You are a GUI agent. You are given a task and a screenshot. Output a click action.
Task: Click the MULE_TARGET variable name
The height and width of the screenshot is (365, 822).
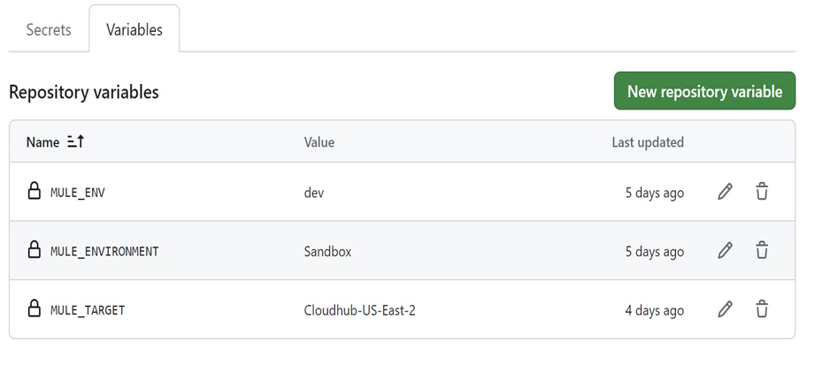pos(88,310)
